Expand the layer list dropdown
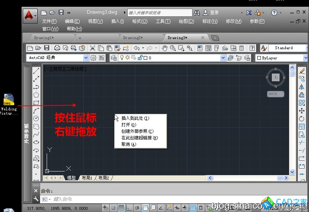 tap(223, 58)
